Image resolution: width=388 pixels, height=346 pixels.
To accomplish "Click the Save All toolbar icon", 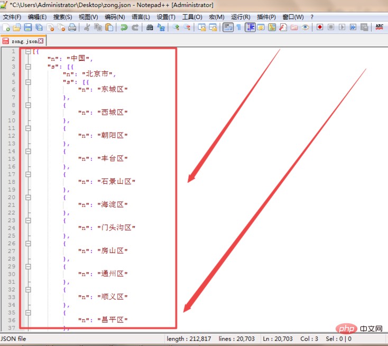I will pyautogui.click(x=39, y=27).
